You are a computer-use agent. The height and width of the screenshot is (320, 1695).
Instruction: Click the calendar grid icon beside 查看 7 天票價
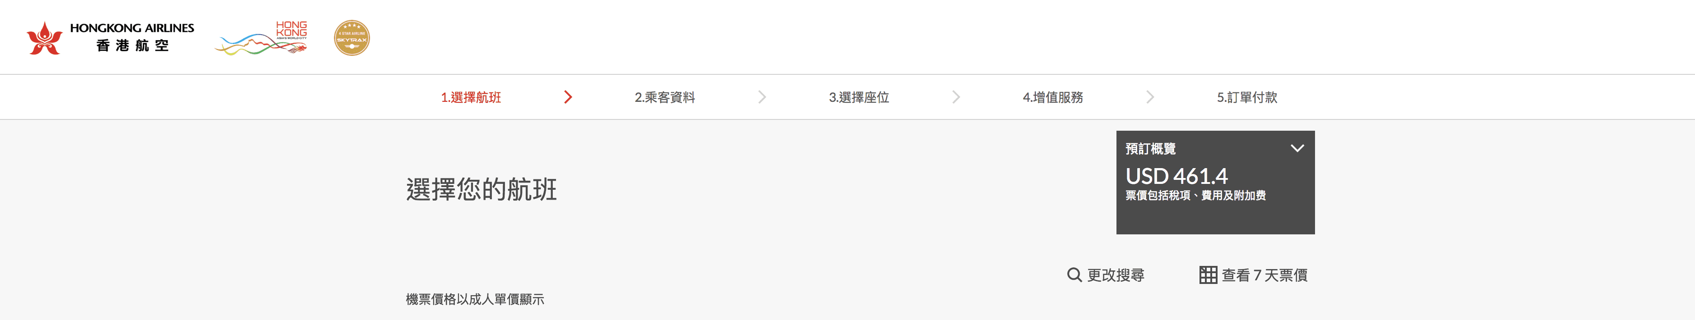(x=1208, y=274)
